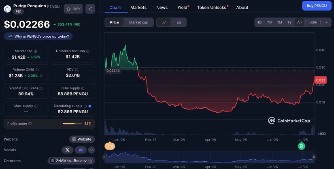This screenshot has height=169, width=334.
Task: Set chart range to 1M
Action: 279,22
